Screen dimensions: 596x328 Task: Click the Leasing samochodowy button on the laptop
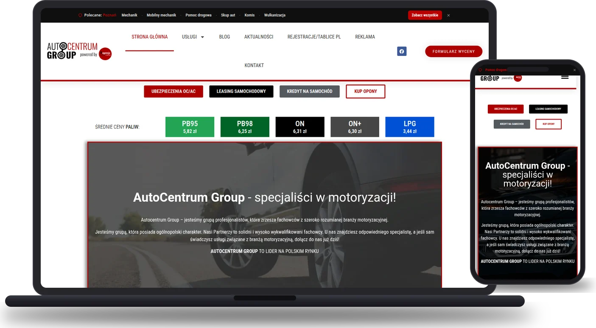tap(241, 92)
